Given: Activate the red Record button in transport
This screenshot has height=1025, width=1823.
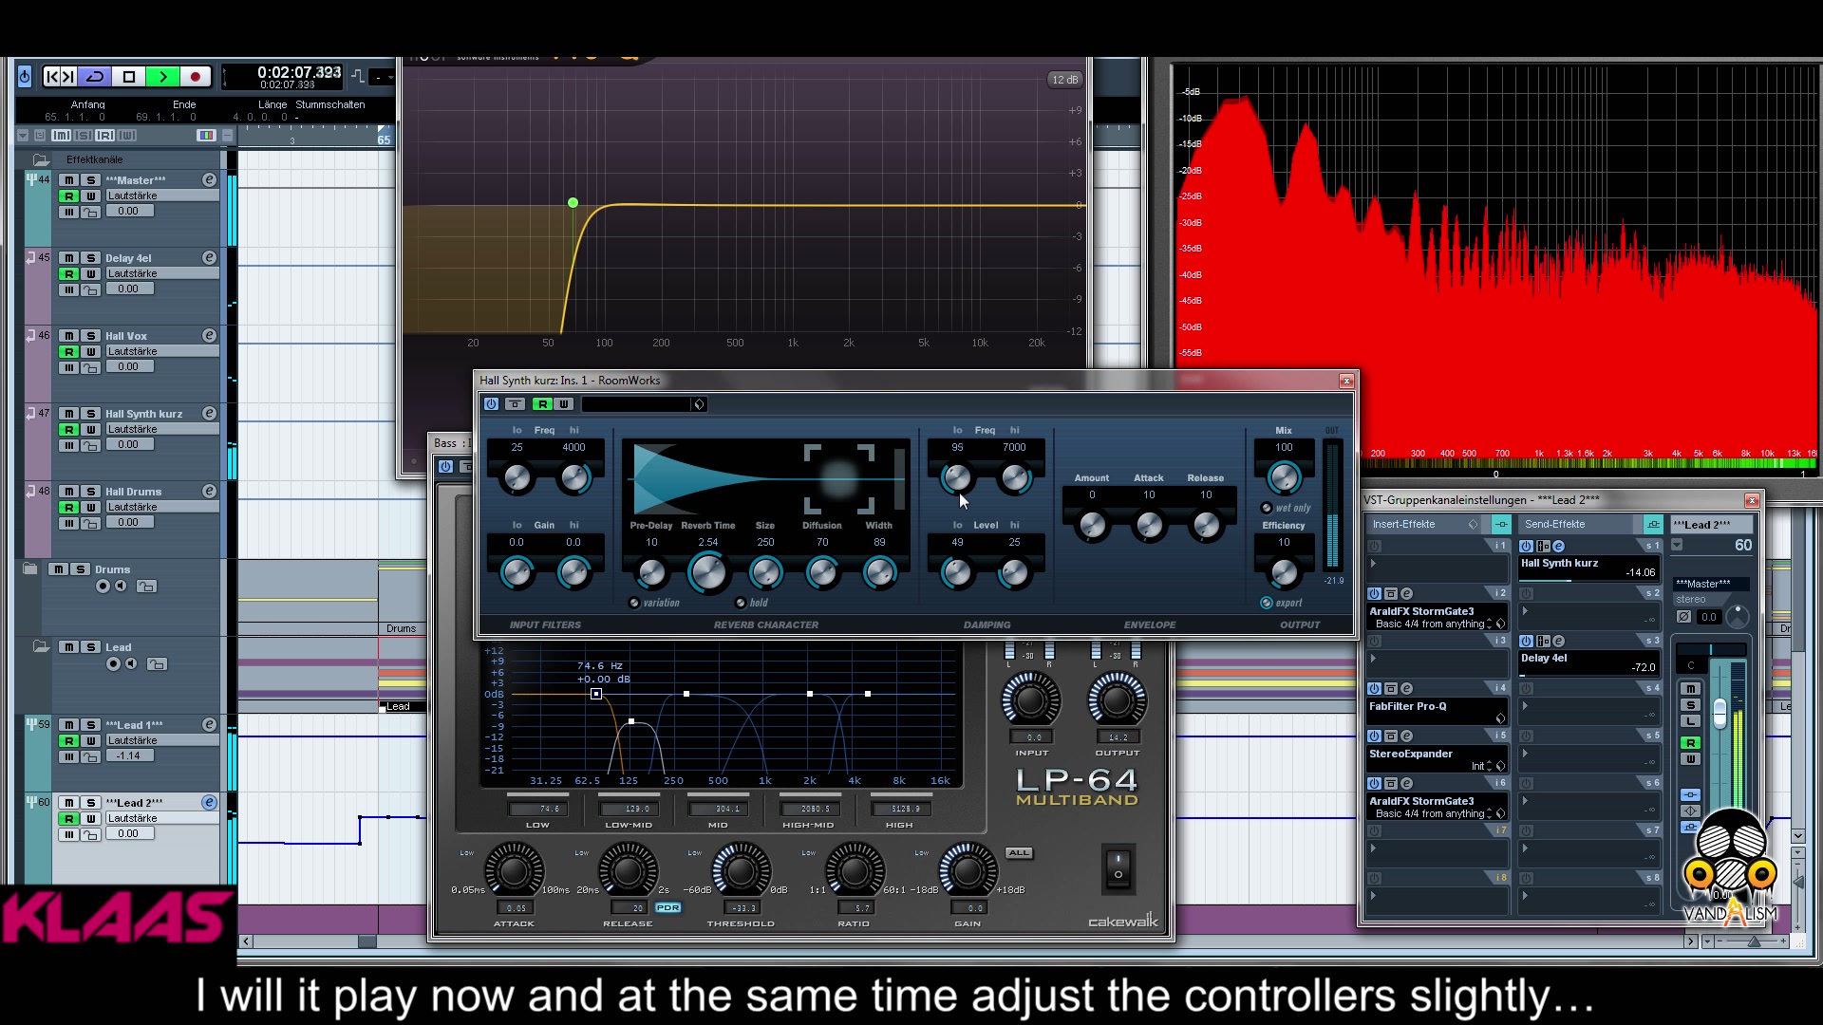Looking at the screenshot, I should pos(196,77).
